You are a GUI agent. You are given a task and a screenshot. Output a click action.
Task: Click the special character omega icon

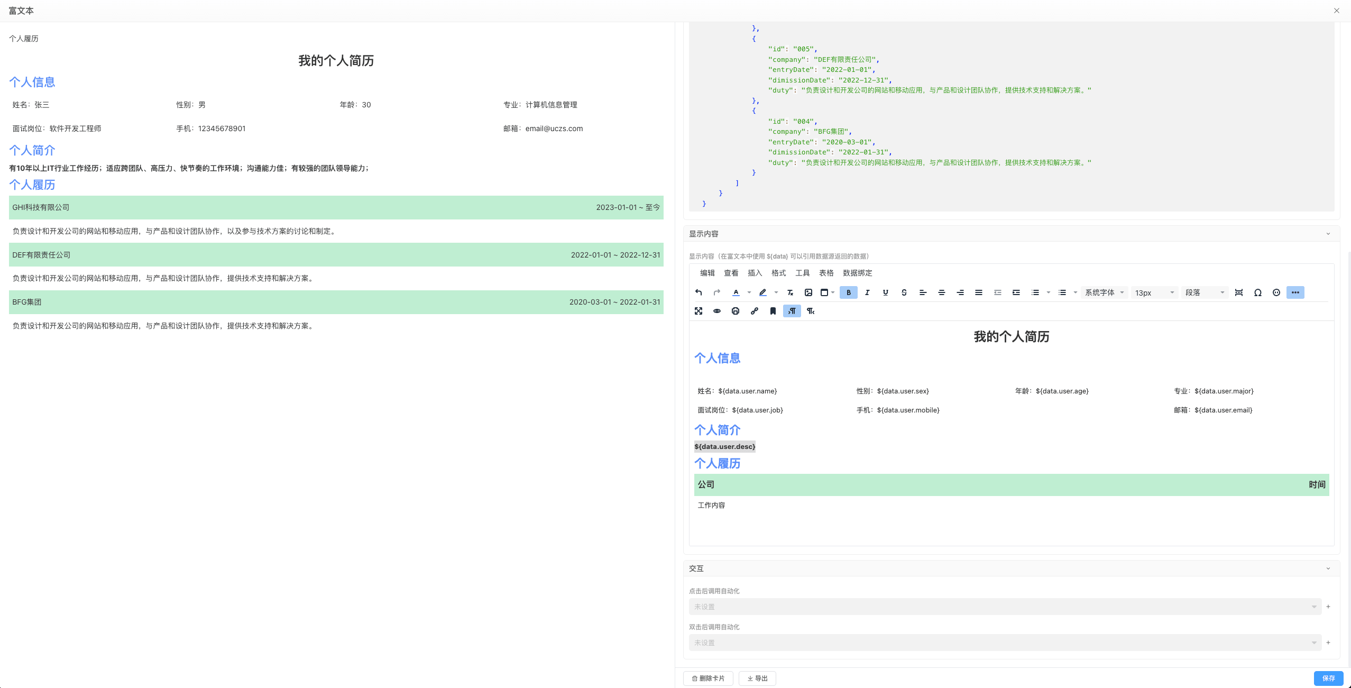pyautogui.click(x=1257, y=292)
